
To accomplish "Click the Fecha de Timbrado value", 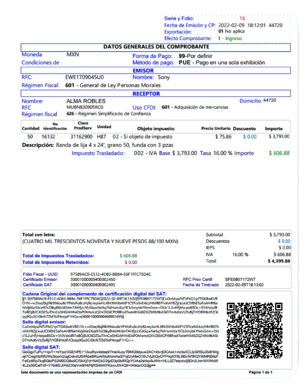I will click(x=244, y=285).
